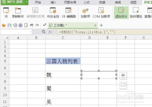Click the formula bar EMBED formula

coord(87,32)
